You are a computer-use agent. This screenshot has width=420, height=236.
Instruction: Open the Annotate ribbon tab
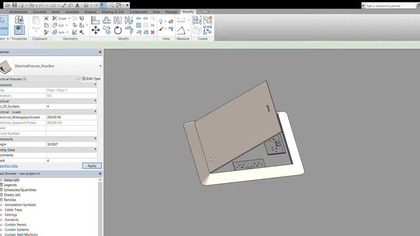coord(72,12)
